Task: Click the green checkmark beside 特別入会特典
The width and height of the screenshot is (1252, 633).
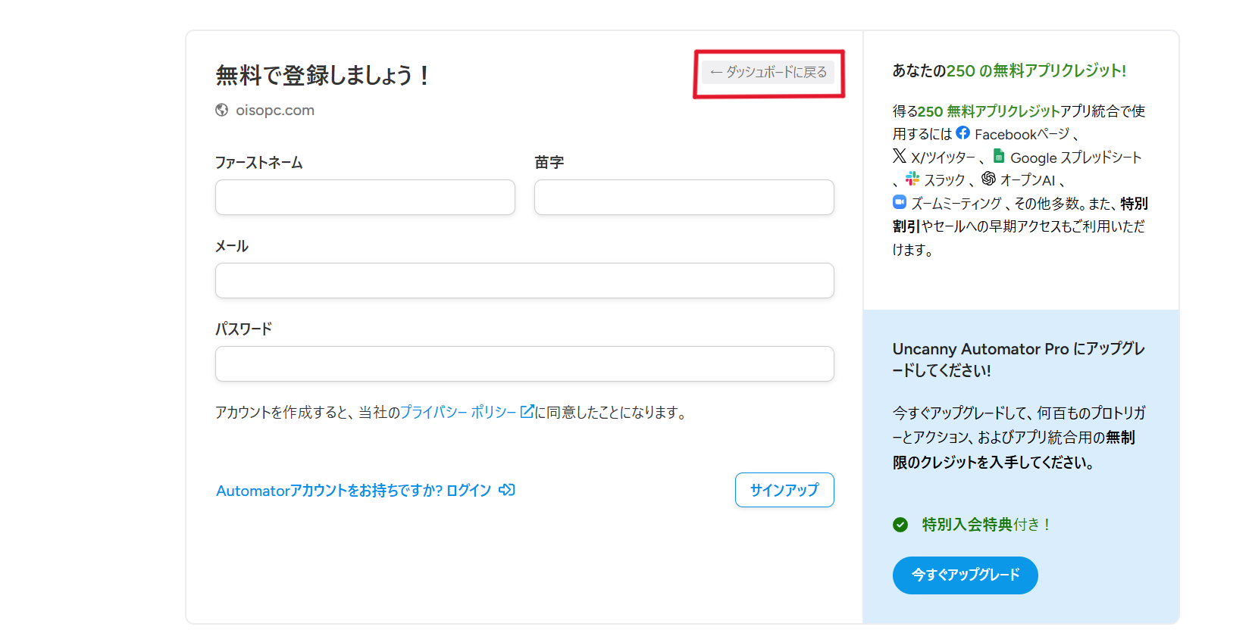Action: [900, 525]
